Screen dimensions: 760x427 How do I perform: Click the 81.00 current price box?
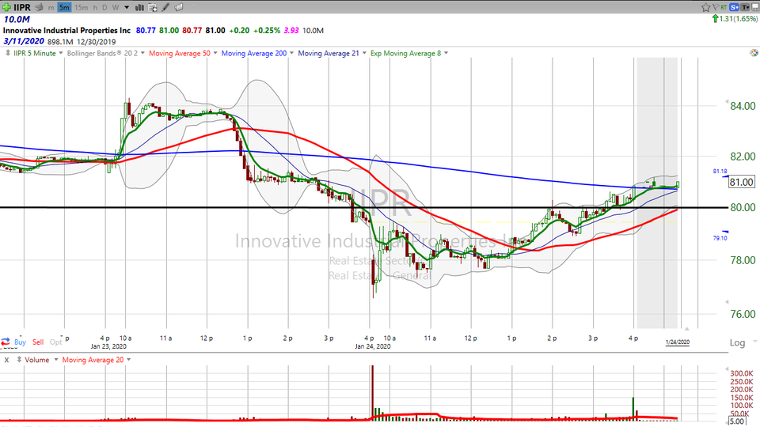742,182
